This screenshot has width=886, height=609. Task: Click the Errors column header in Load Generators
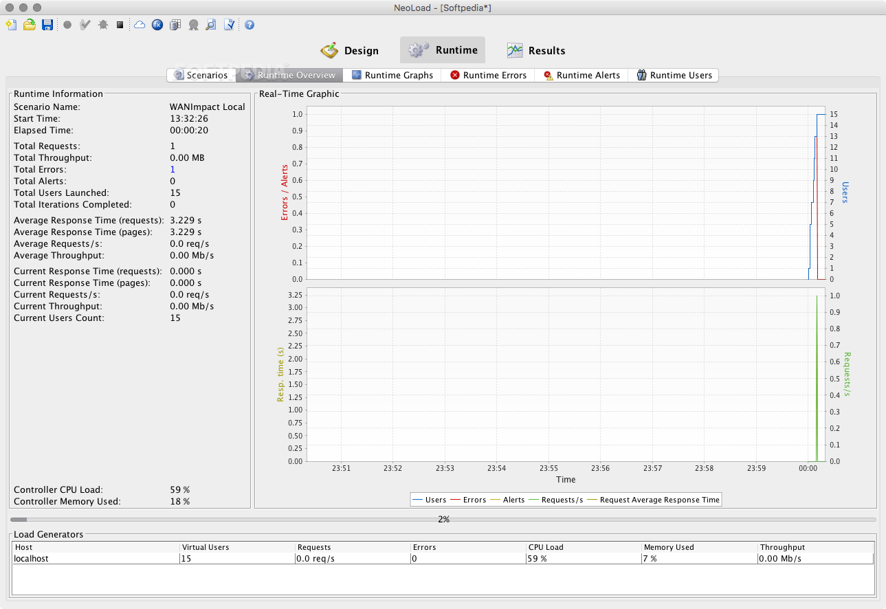pyautogui.click(x=469, y=547)
